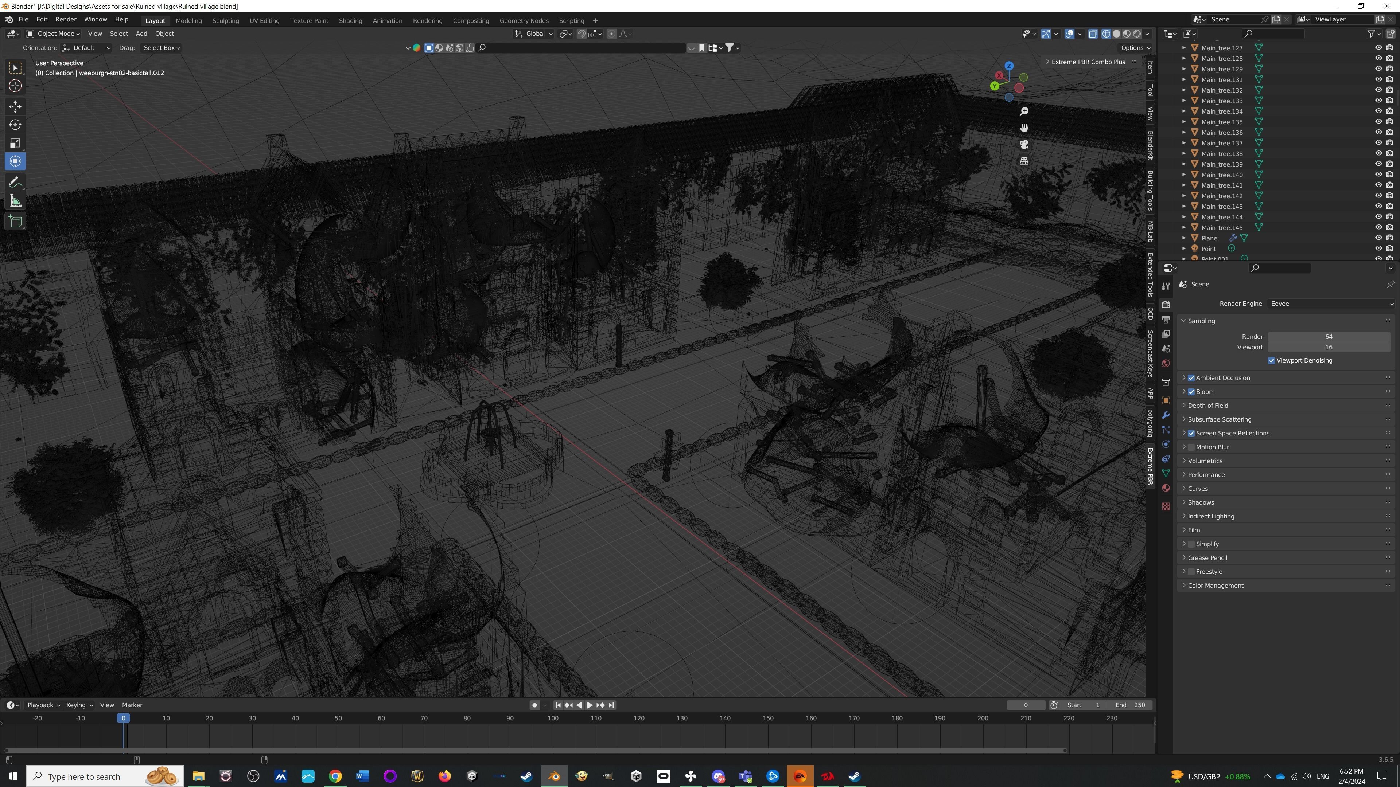Open the Render properties tab
The height and width of the screenshot is (787, 1400).
pos(1166,305)
